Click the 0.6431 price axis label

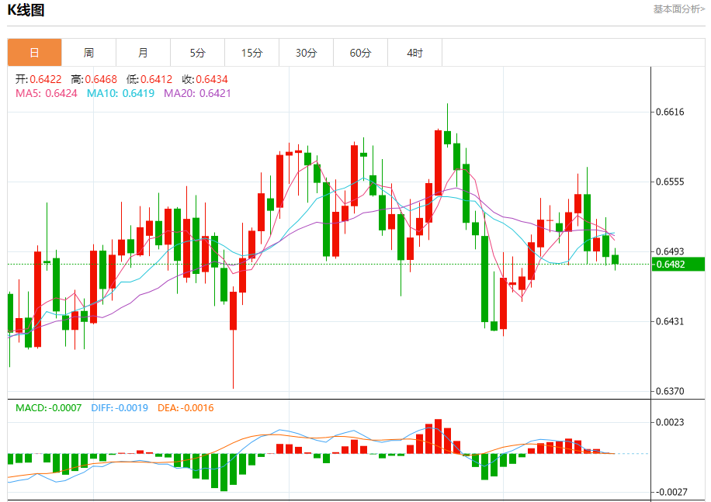pos(670,321)
